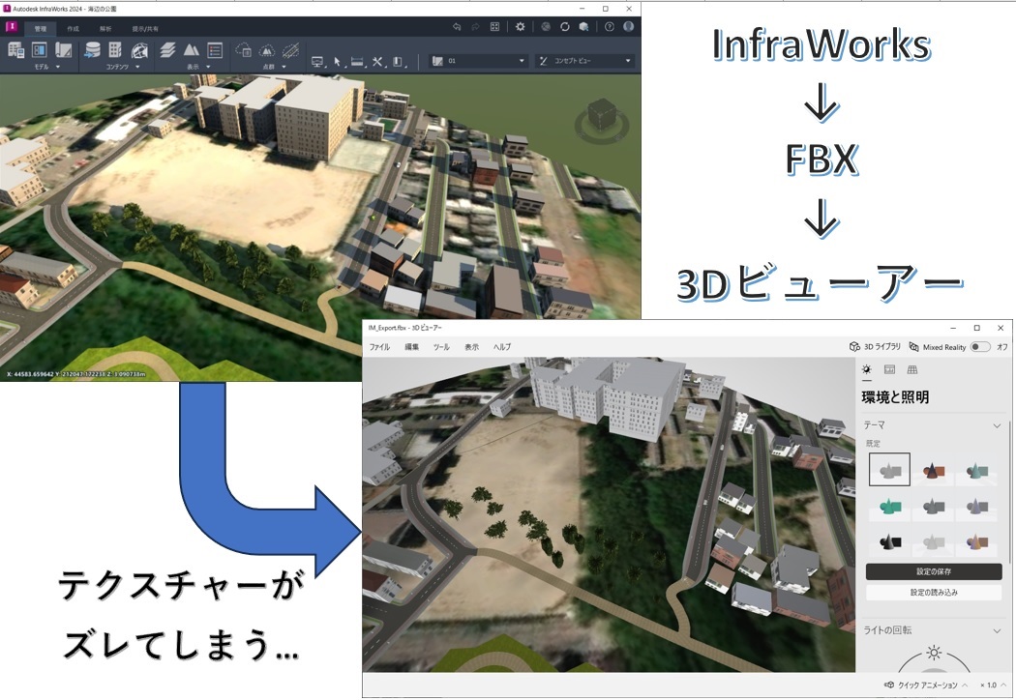1016x700 pixels.
Task: Open the 編集 menu in 3D Viewer
Action: [x=411, y=347]
